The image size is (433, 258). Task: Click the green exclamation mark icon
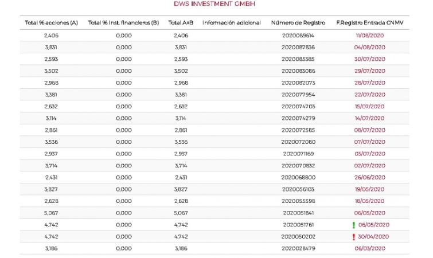pyautogui.click(x=353, y=225)
